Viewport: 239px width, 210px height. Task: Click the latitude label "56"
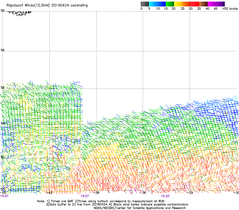click(3, 88)
